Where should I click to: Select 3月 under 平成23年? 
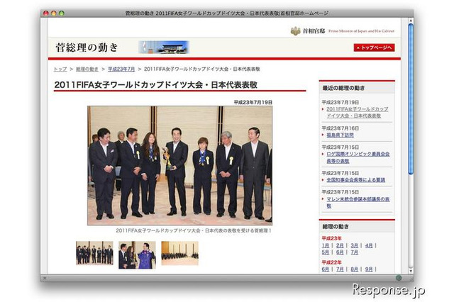tap(355, 245)
